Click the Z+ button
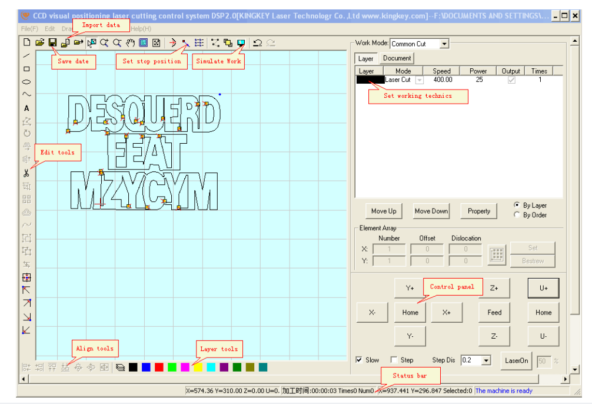 click(x=494, y=288)
